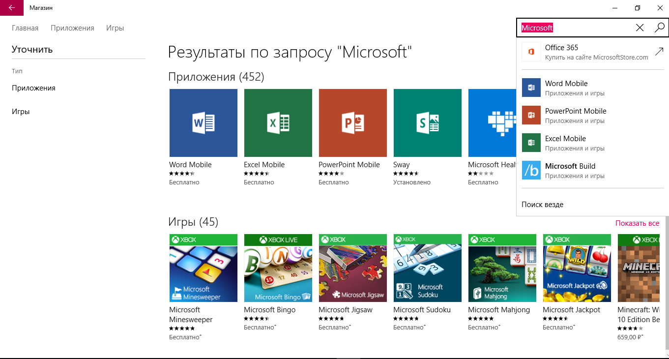Filter results by Приложения type
The height and width of the screenshot is (359, 669).
tap(33, 88)
